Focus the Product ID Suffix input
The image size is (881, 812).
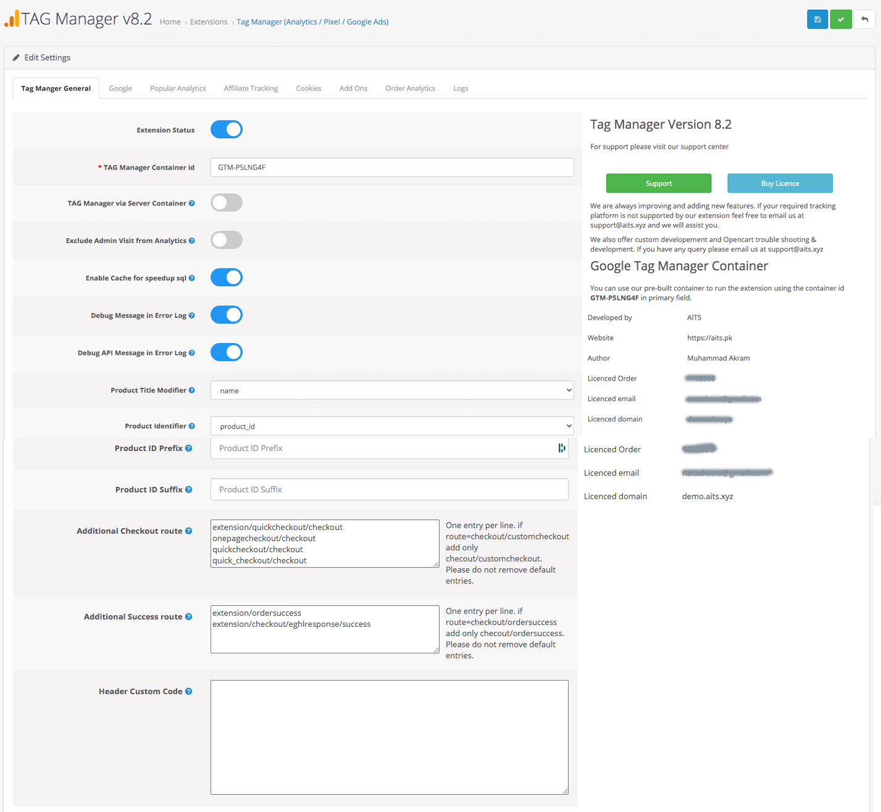coord(390,489)
